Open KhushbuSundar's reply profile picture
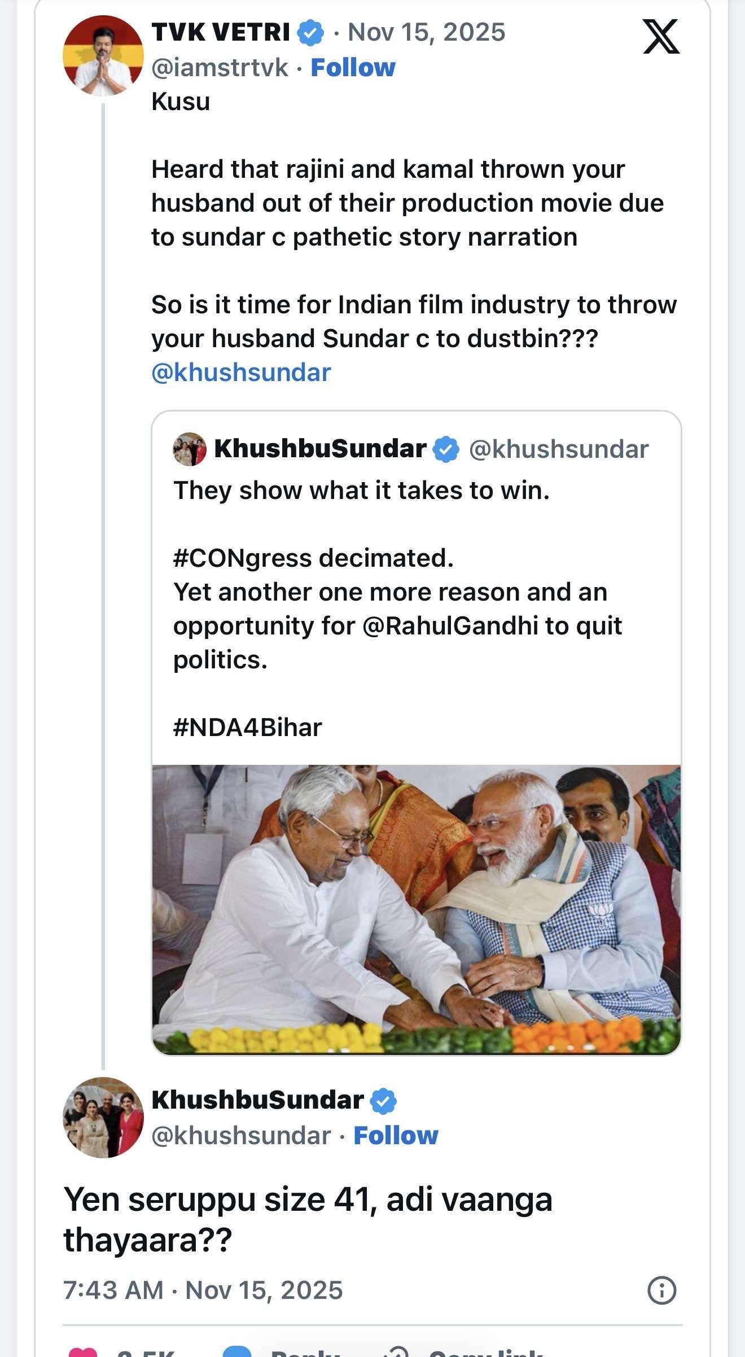 (x=103, y=1118)
